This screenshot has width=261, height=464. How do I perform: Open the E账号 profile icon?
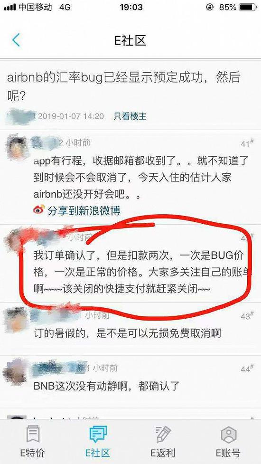(228, 435)
